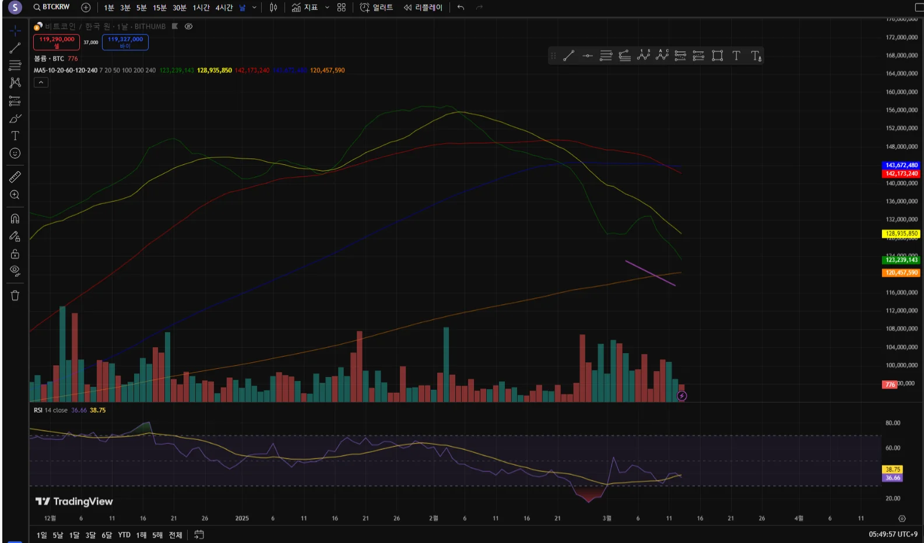
Task: Click the flag icon beside BITHUMB
Action: [x=175, y=26]
